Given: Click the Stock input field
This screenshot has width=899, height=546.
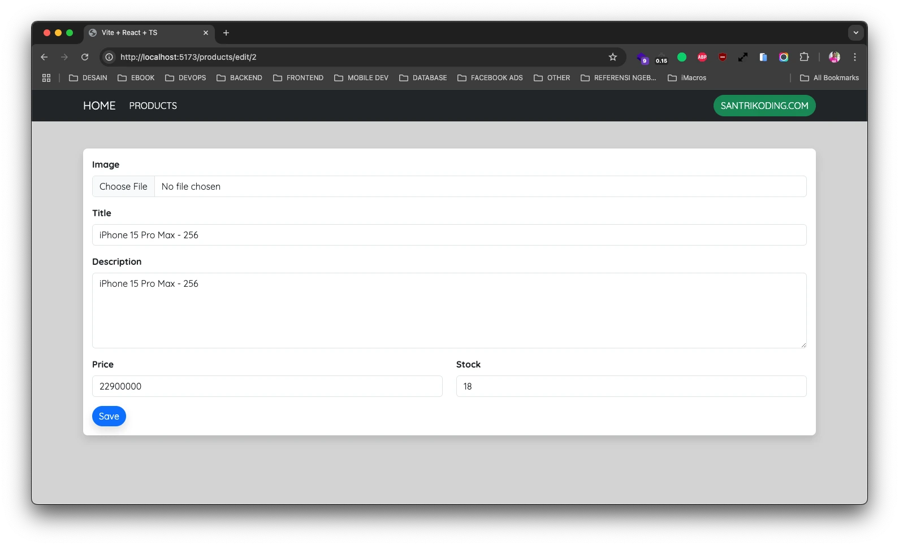Looking at the screenshot, I should point(632,386).
